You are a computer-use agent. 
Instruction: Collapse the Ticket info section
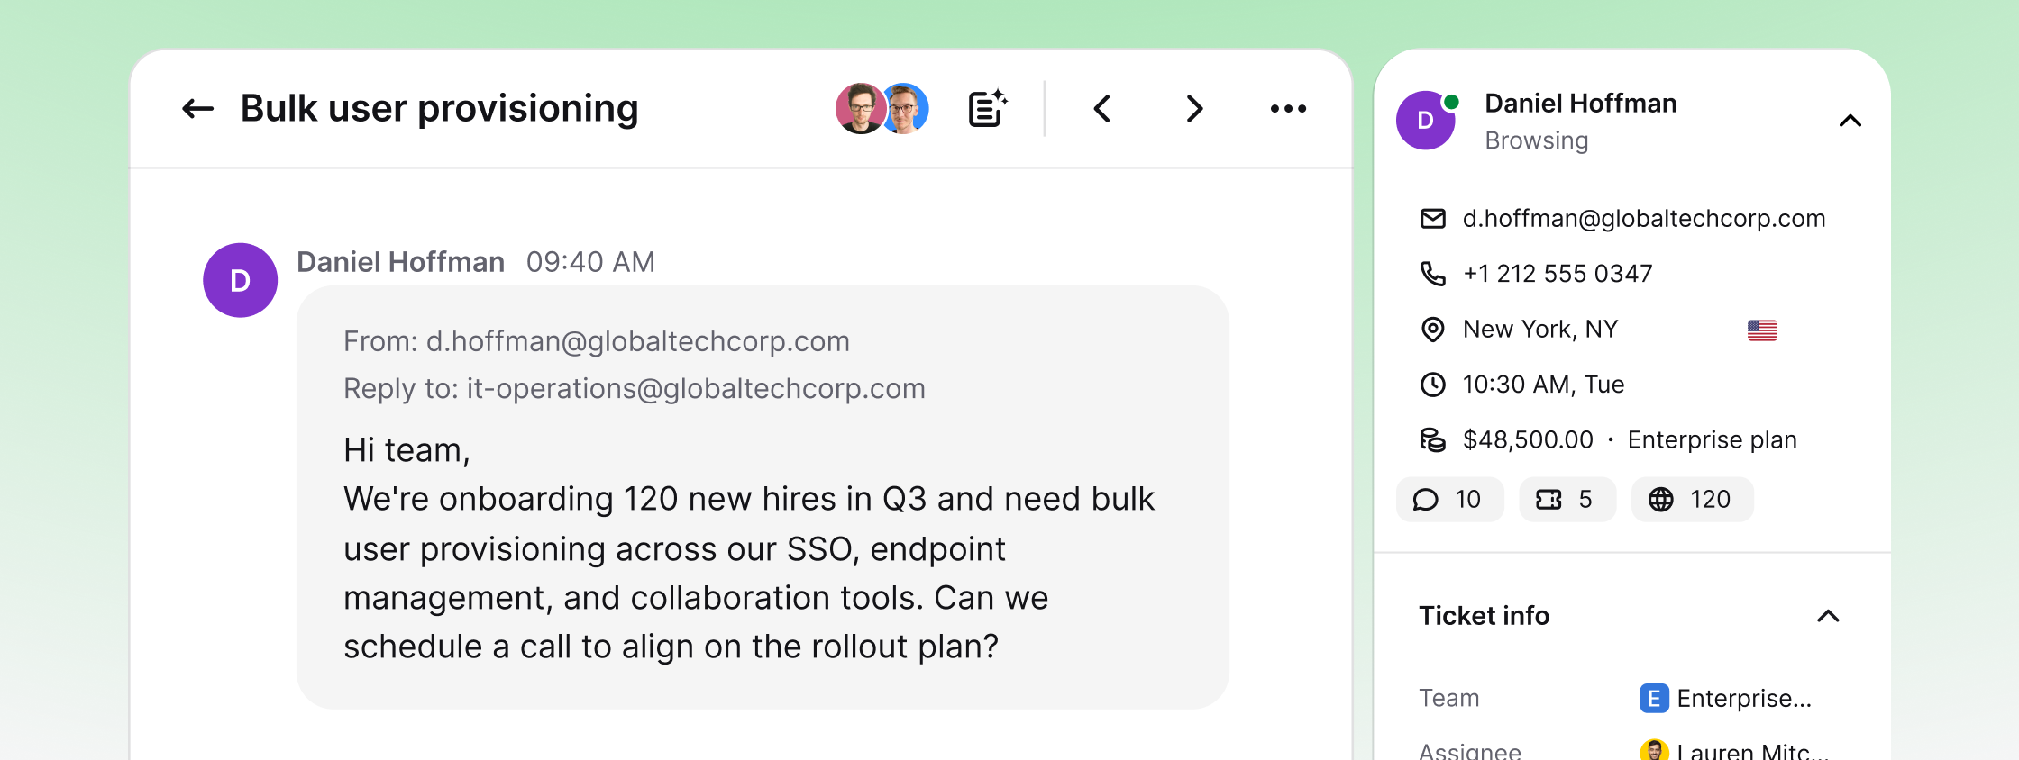coord(1828,616)
